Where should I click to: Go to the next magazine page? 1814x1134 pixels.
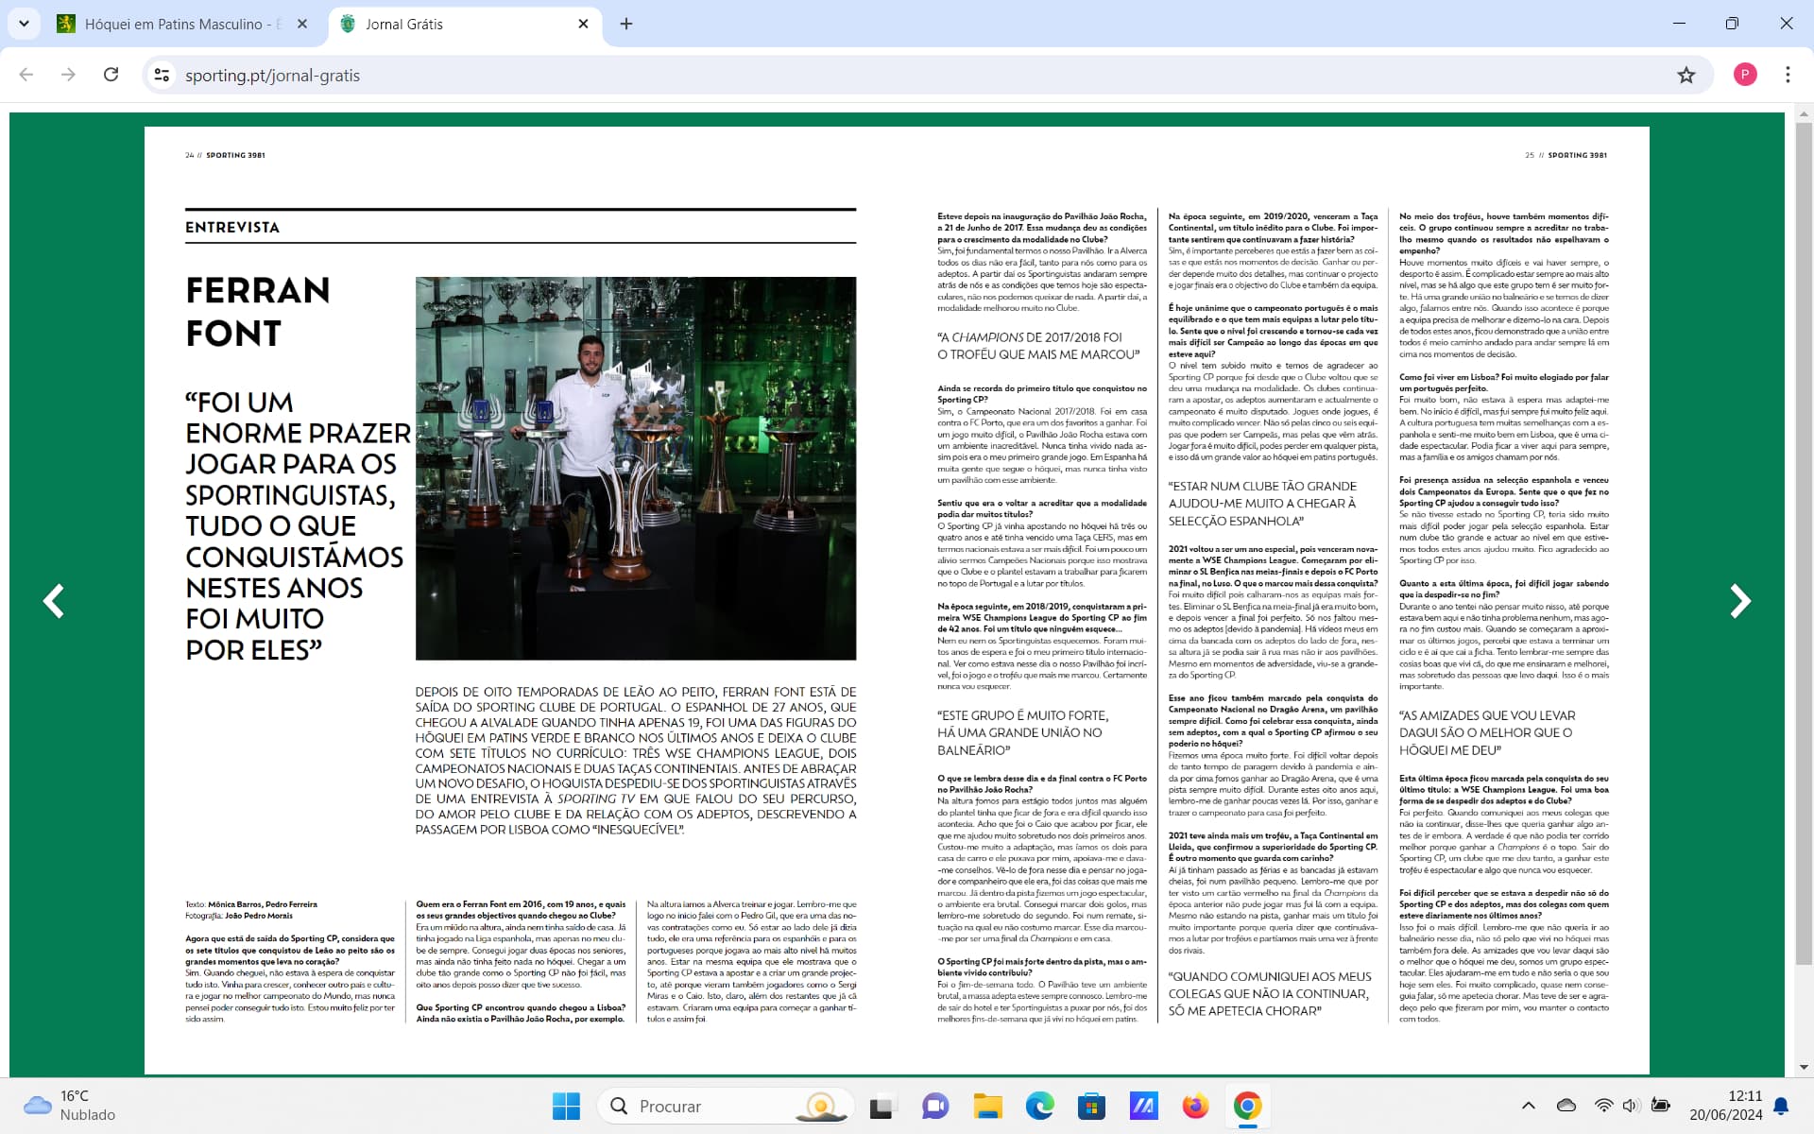tap(1739, 601)
